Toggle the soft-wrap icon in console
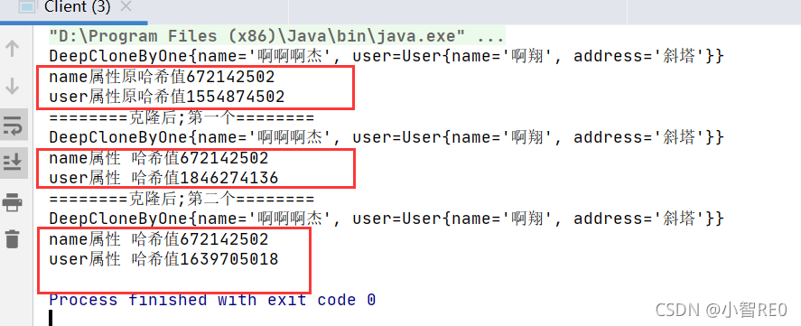This screenshot has height=326, width=801. tap(13, 125)
